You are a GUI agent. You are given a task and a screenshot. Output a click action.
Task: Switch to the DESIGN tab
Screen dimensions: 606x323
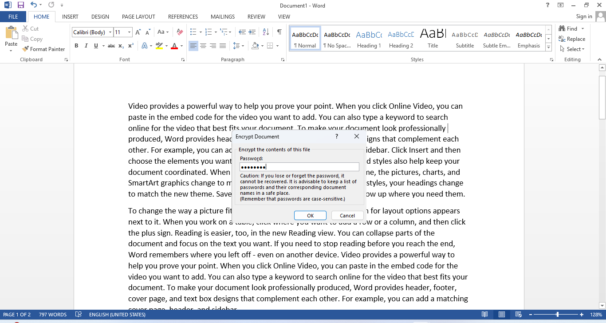pos(100,17)
